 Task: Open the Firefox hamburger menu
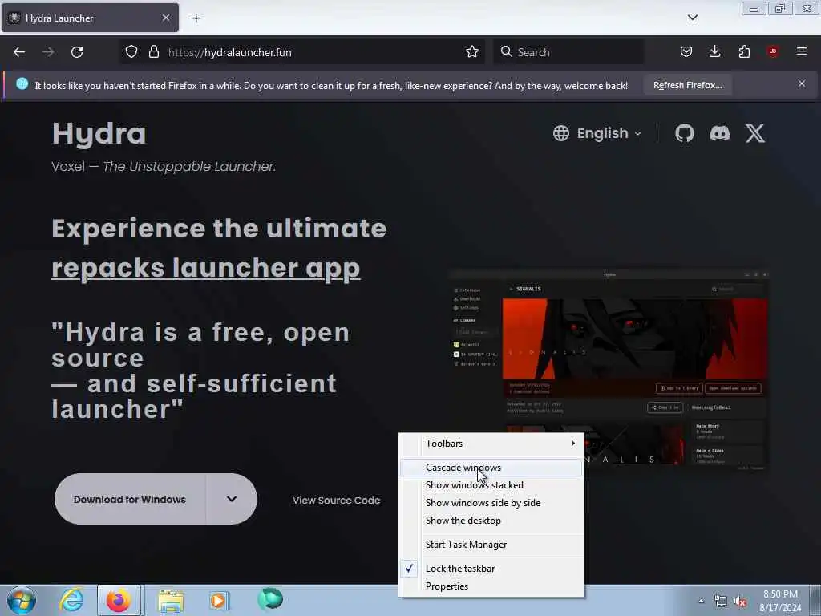point(802,51)
